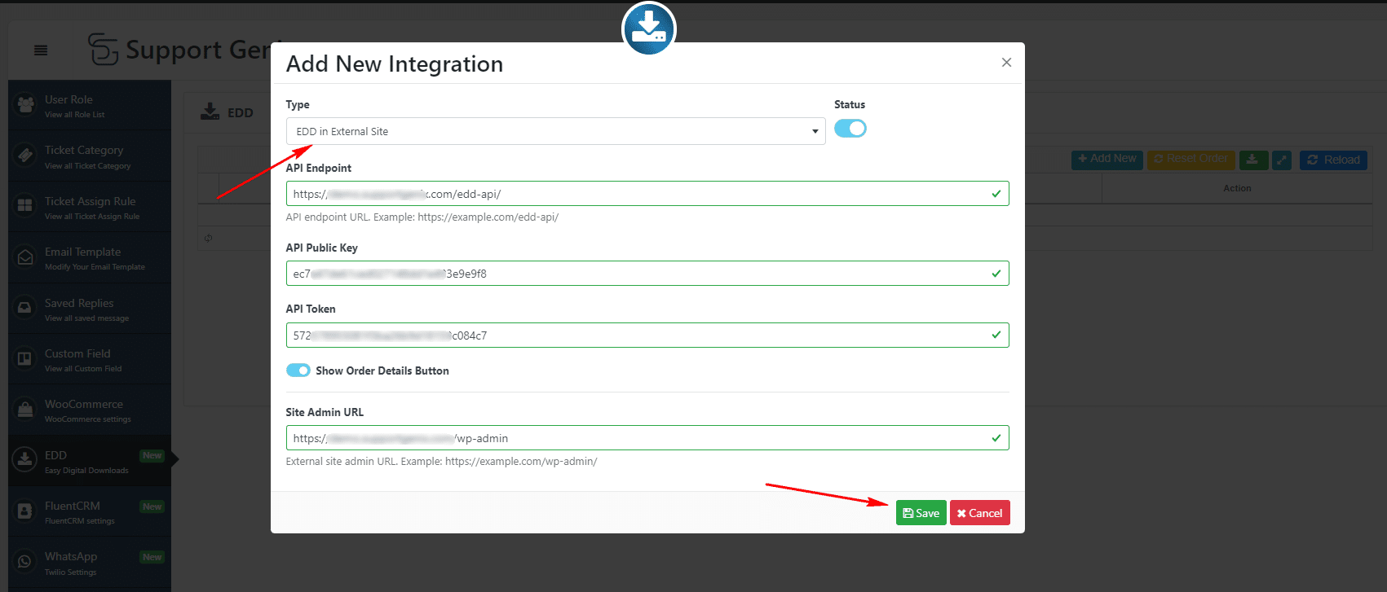Click the Reset Order button
This screenshot has width=1387, height=592.
(1191, 159)
